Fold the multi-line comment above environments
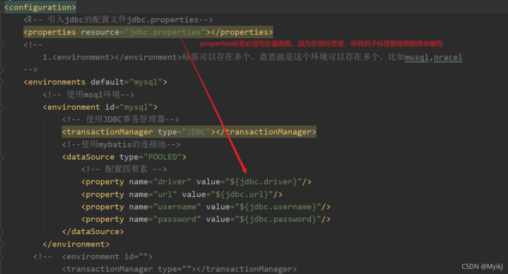The height and width of the screenshot is (274, 508). (2, 45)
